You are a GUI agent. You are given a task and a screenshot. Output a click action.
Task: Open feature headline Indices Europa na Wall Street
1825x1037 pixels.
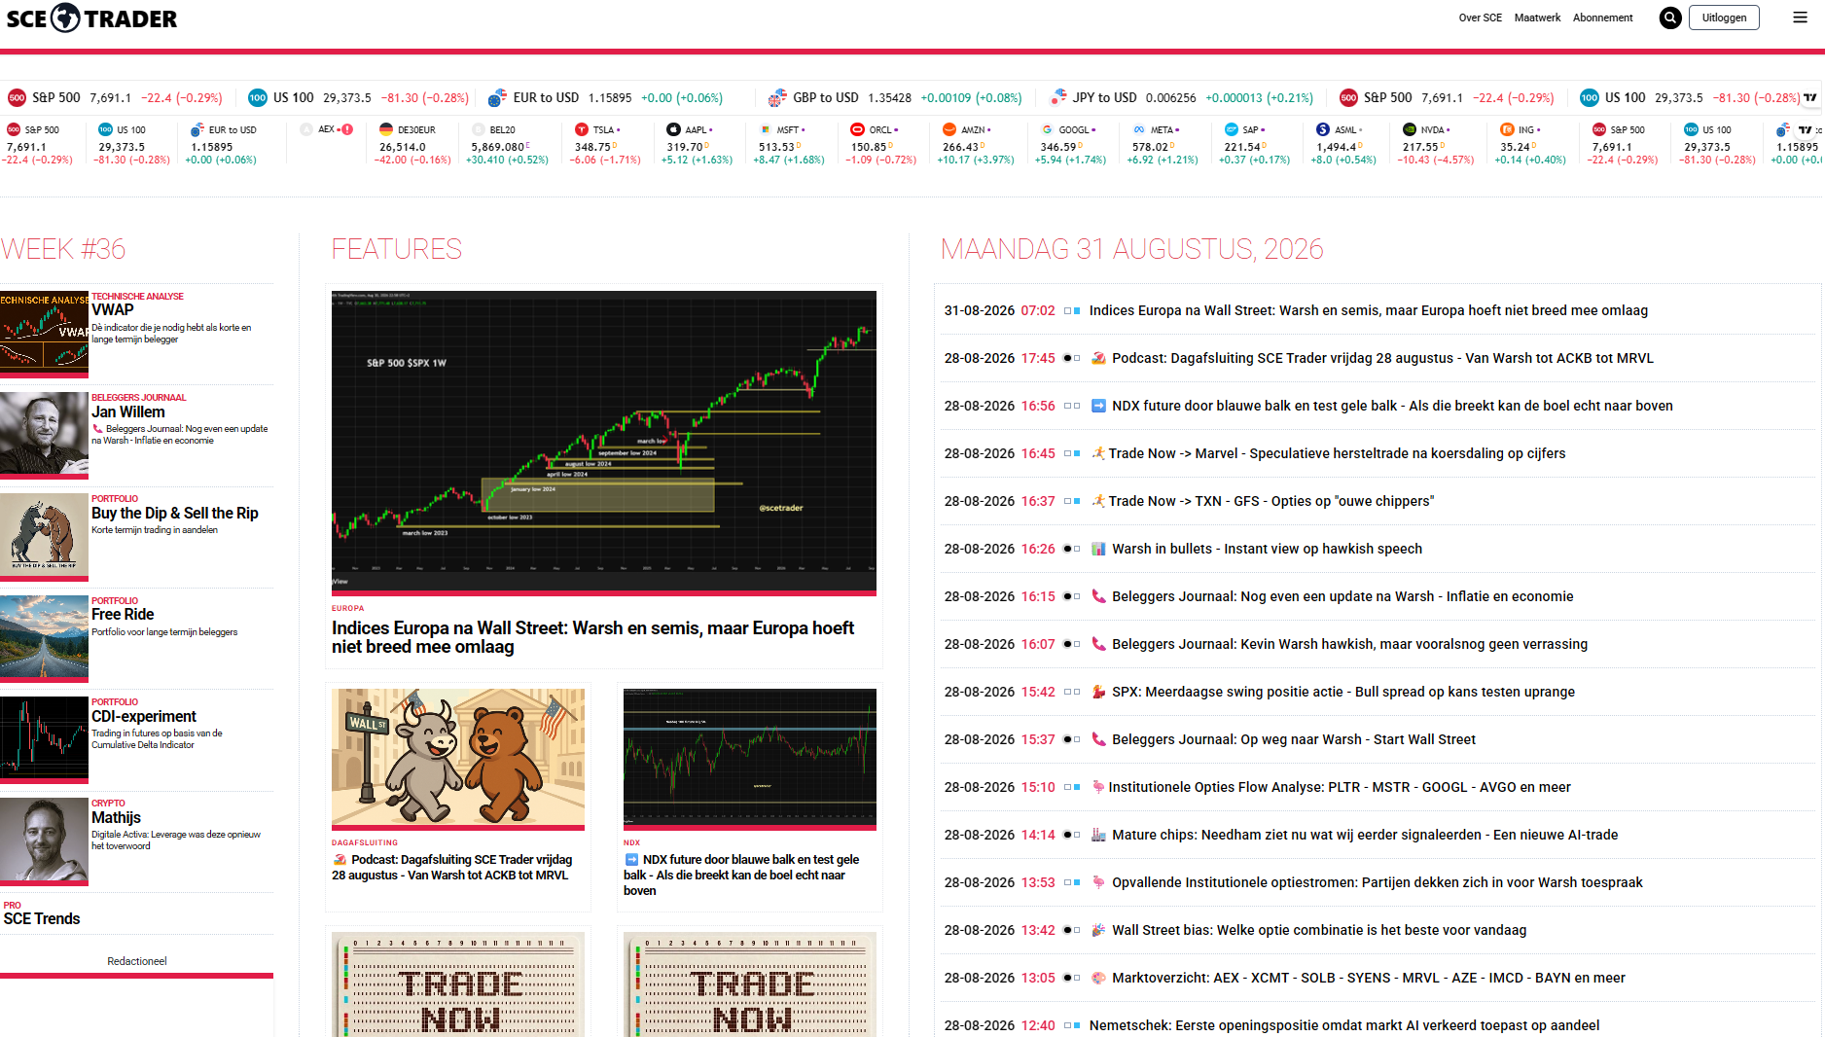(x=593, y=637)
